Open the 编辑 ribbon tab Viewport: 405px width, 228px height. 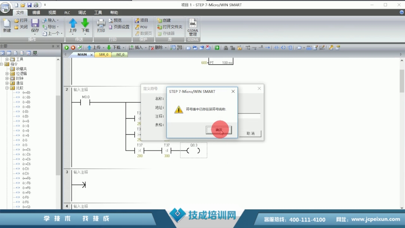36,12
